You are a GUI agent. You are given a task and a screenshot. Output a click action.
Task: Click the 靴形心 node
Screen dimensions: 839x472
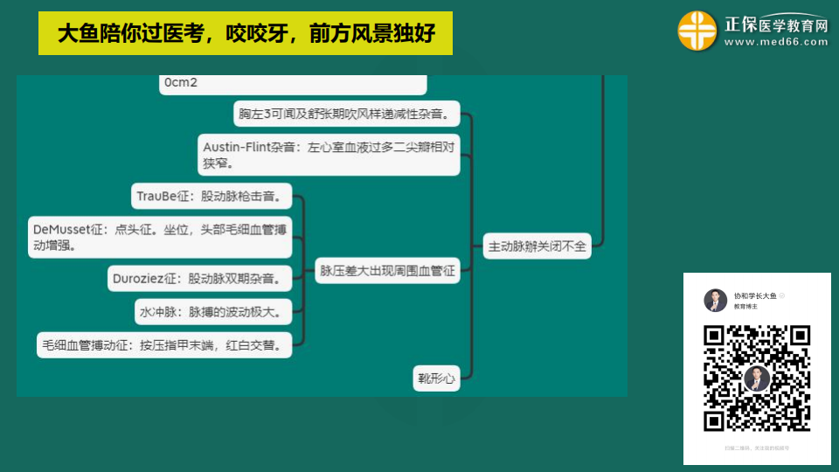436,378
